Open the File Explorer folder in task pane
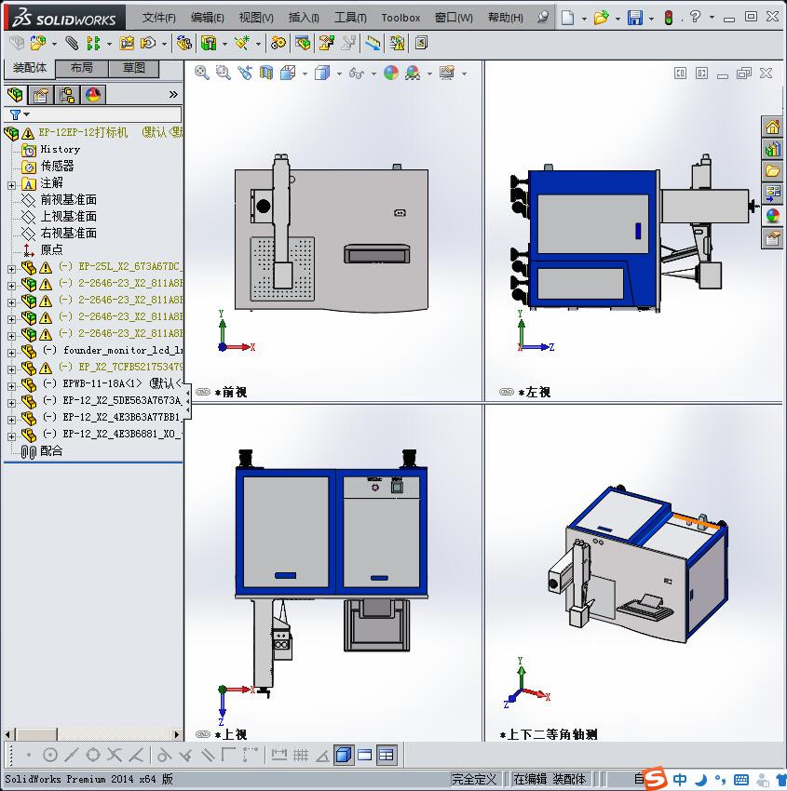The width and height of the screenshot is (787, 791). tap(772, 171)
